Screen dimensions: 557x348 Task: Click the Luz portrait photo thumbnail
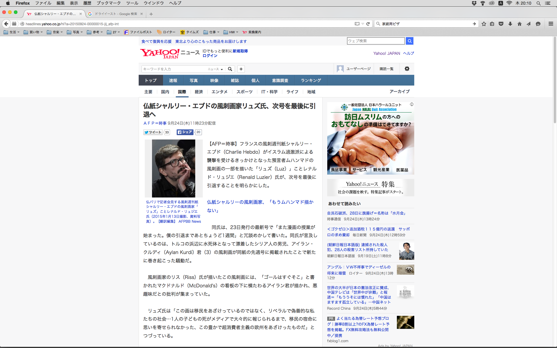[173, 168]
